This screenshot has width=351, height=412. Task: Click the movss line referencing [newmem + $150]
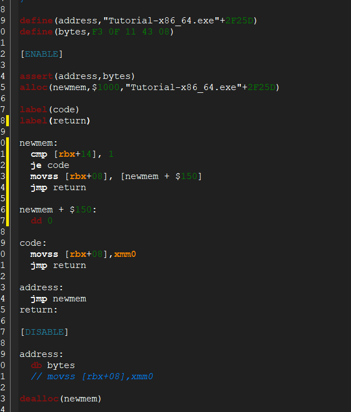[116, 176]
